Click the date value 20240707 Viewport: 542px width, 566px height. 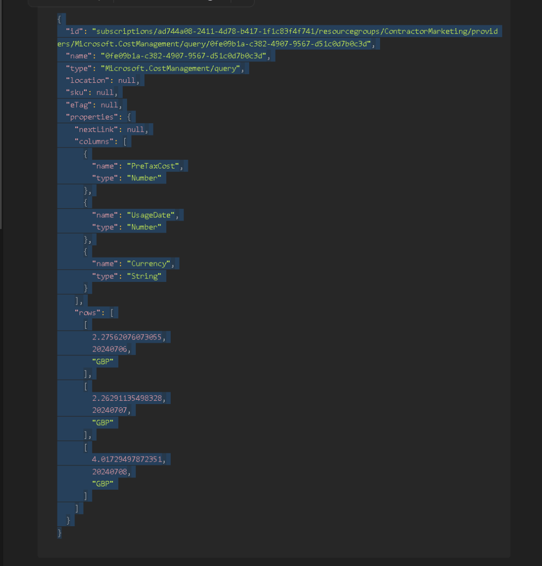[x=110, y=410]
